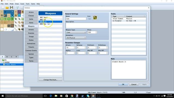
Task: Click the Note text area
Action: coord(129,70)
